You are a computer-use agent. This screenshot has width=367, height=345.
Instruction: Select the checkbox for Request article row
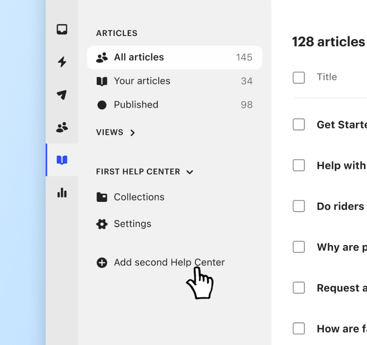pos(299,288)
